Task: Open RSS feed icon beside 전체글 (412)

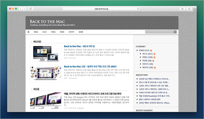Action: (151, 51)
